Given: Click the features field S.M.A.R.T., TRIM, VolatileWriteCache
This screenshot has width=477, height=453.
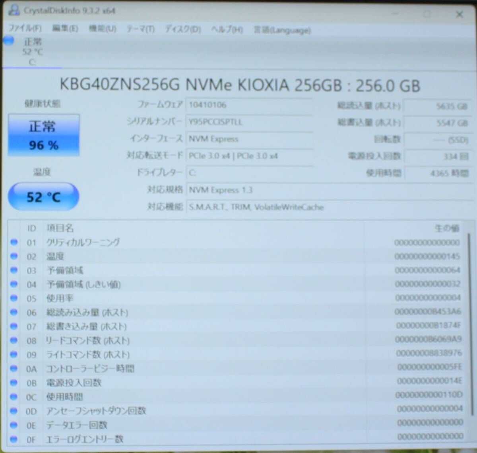Looking at the screenshot, I should 329,207.
